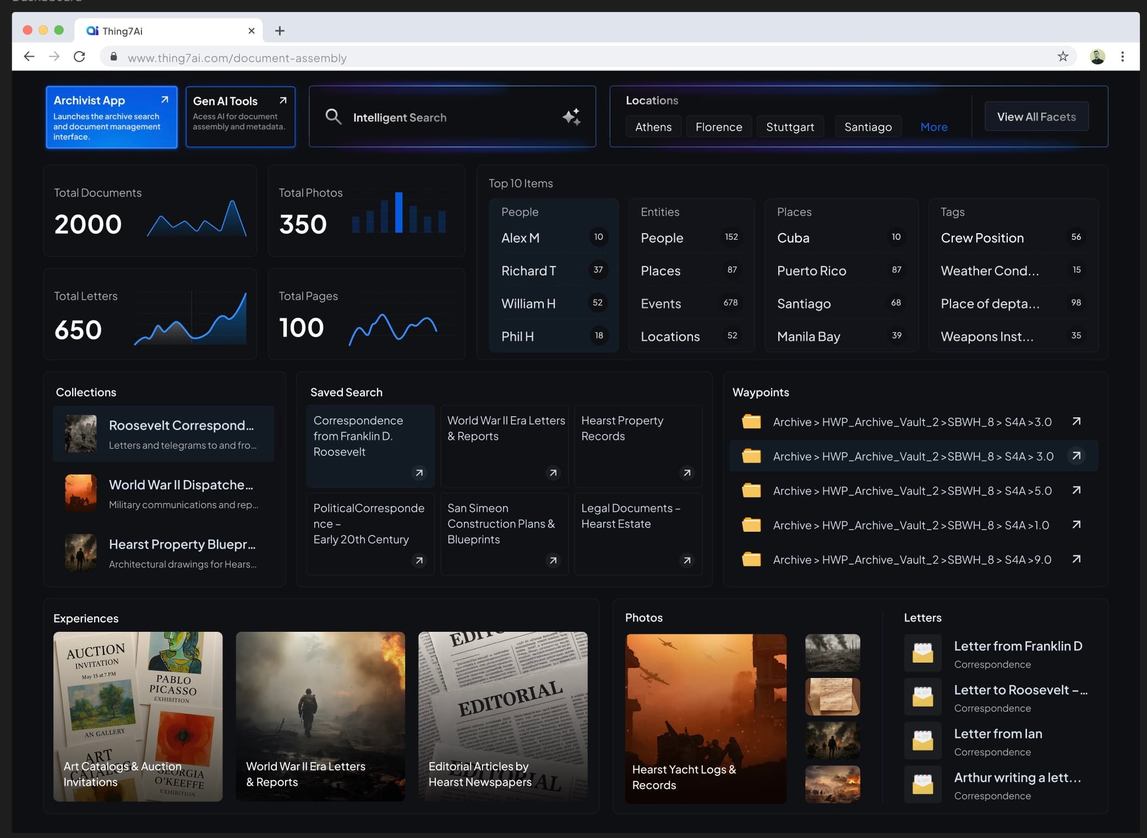Open the Hearst Property Blueprints collection

[x=163, y=553]
